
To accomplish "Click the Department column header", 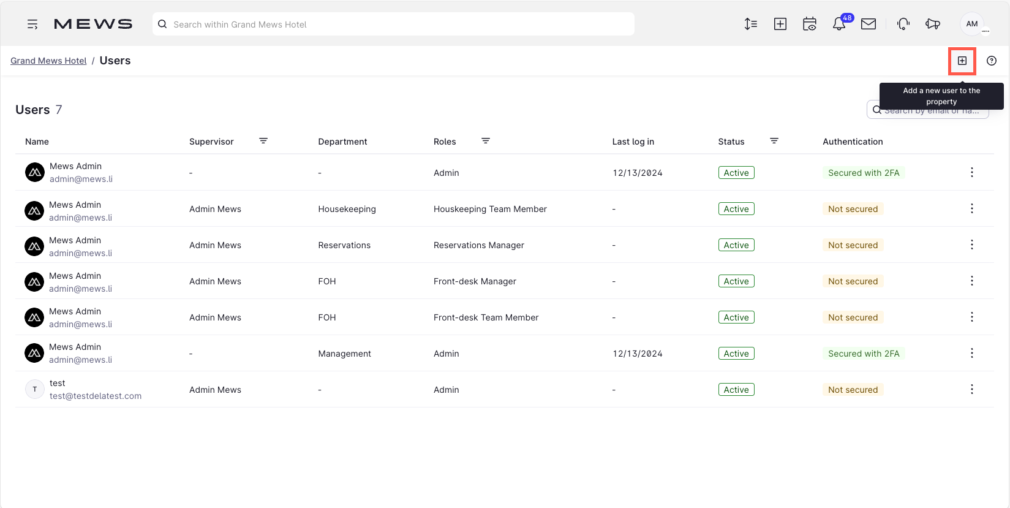I will (342, 142).
